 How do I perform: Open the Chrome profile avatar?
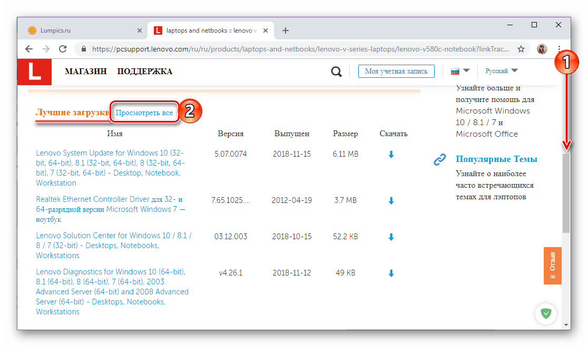point(542,49)
